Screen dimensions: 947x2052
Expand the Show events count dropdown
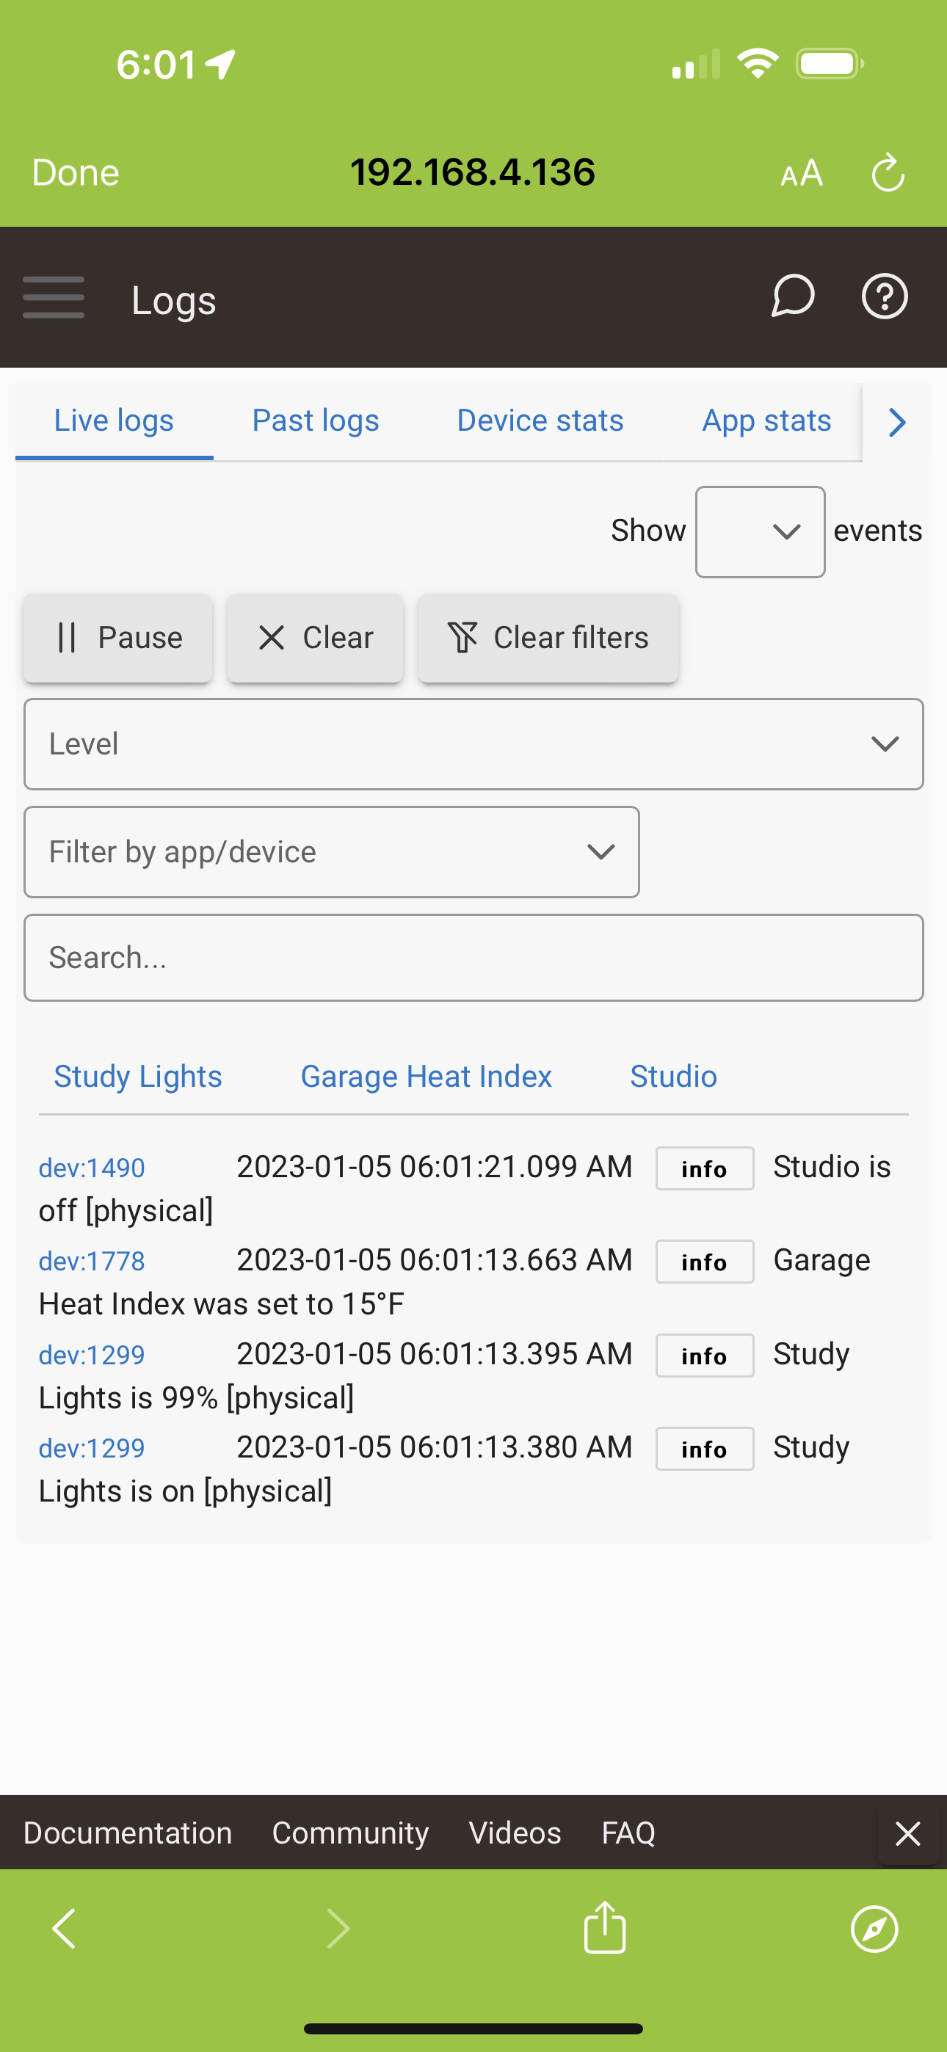(760, 531)
